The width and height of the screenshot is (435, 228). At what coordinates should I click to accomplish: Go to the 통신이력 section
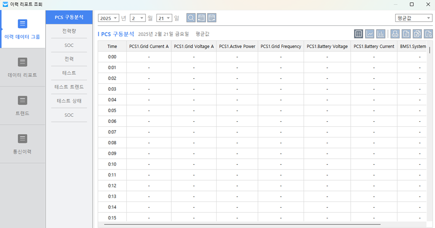click(23, 144)
